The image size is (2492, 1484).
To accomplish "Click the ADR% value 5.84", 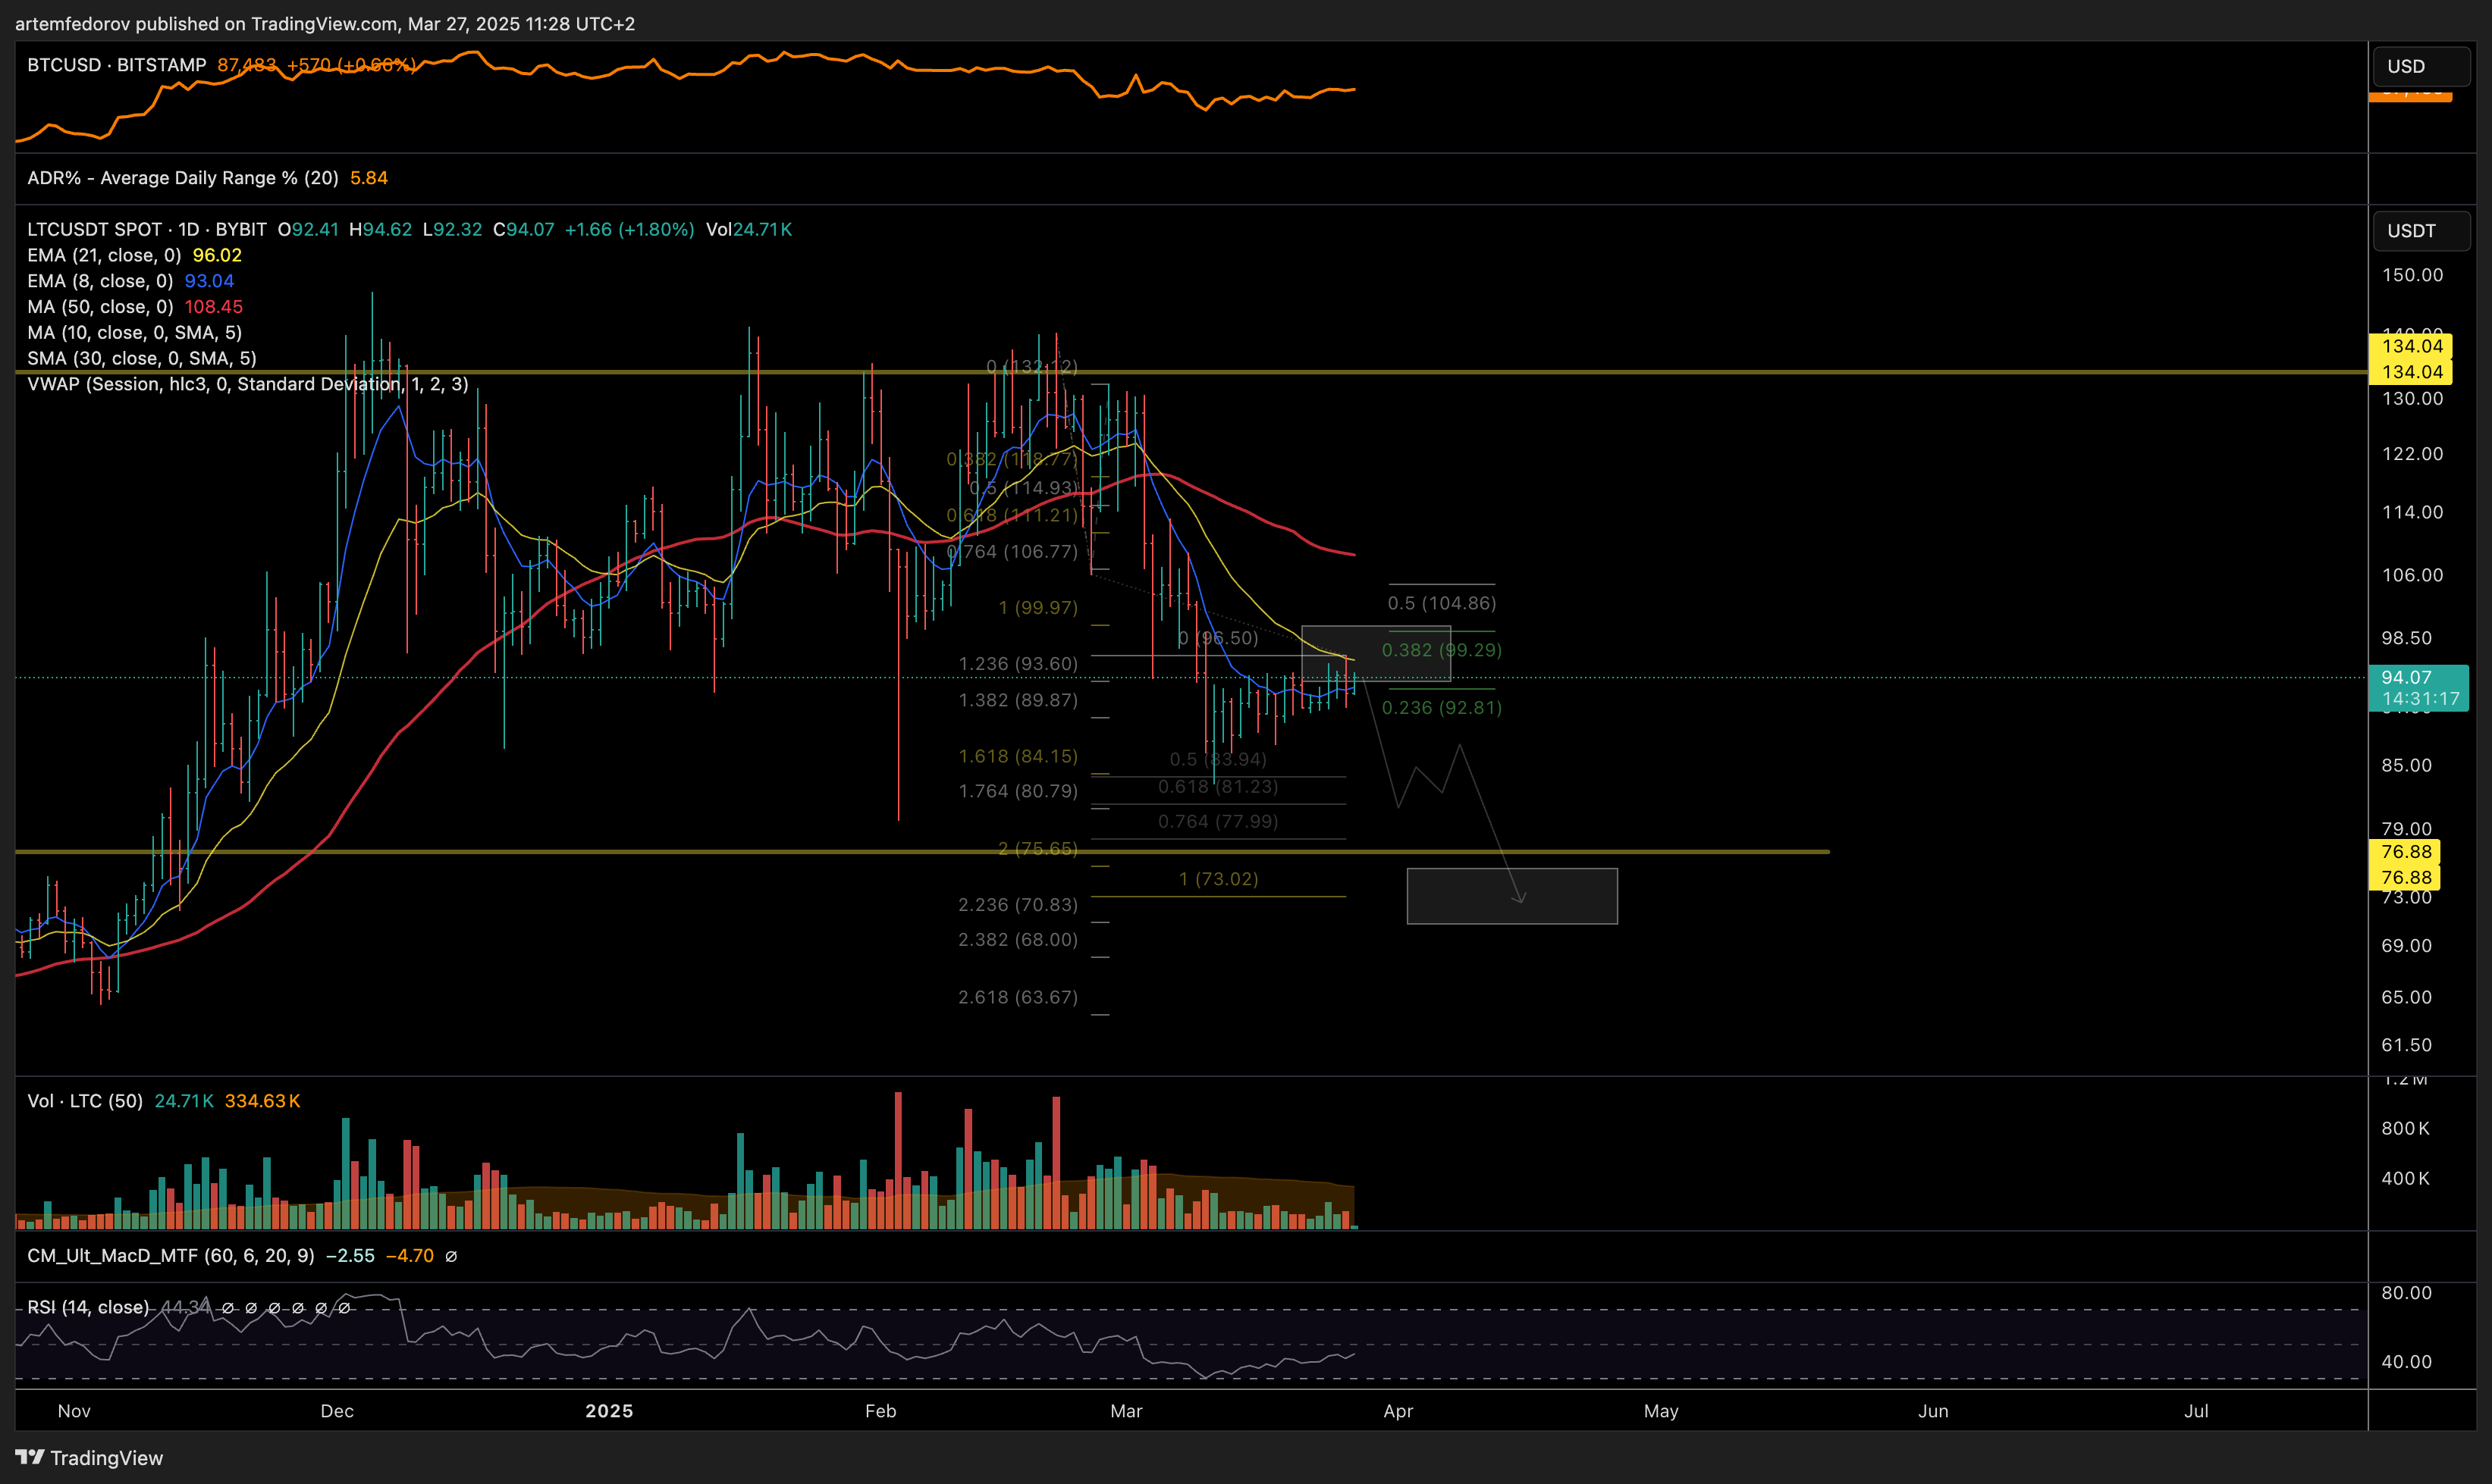I will tap(369, 178).
